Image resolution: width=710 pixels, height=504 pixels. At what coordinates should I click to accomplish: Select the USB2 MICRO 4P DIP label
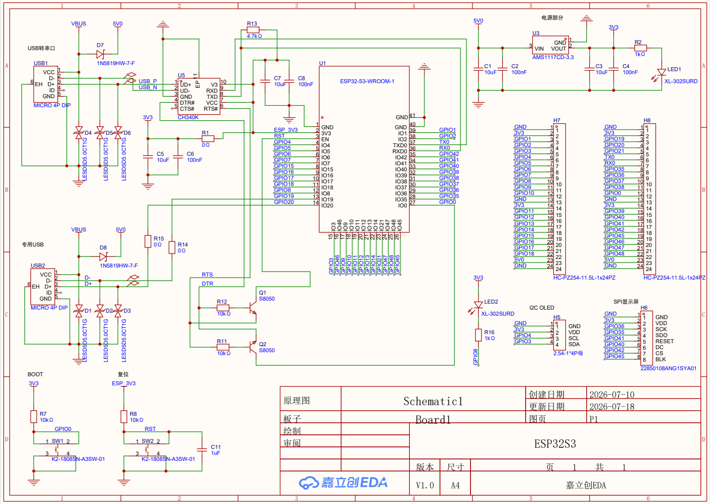[49, 308]
